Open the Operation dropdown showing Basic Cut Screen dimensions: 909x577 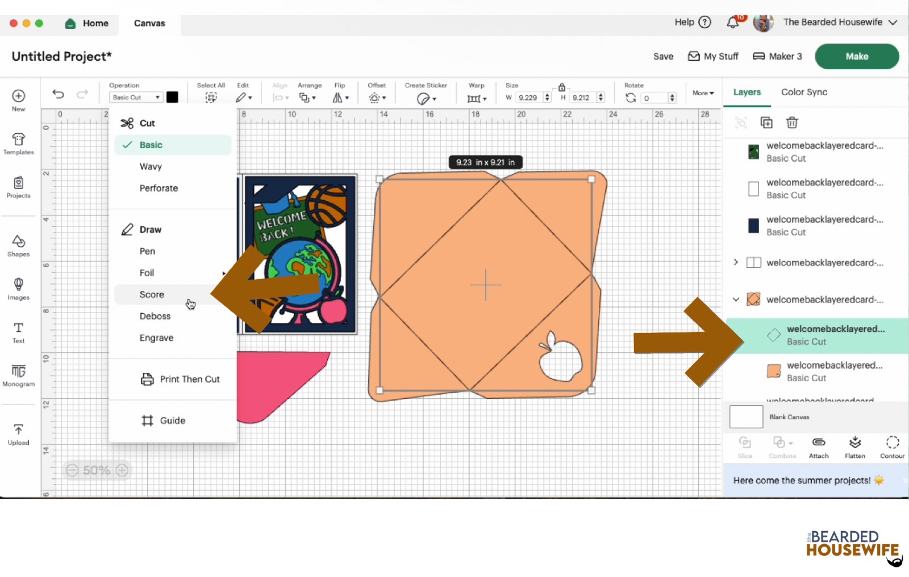[135, 97]
